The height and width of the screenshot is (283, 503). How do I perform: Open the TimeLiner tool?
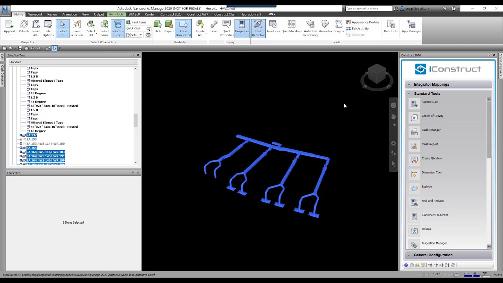pos(273,26)
